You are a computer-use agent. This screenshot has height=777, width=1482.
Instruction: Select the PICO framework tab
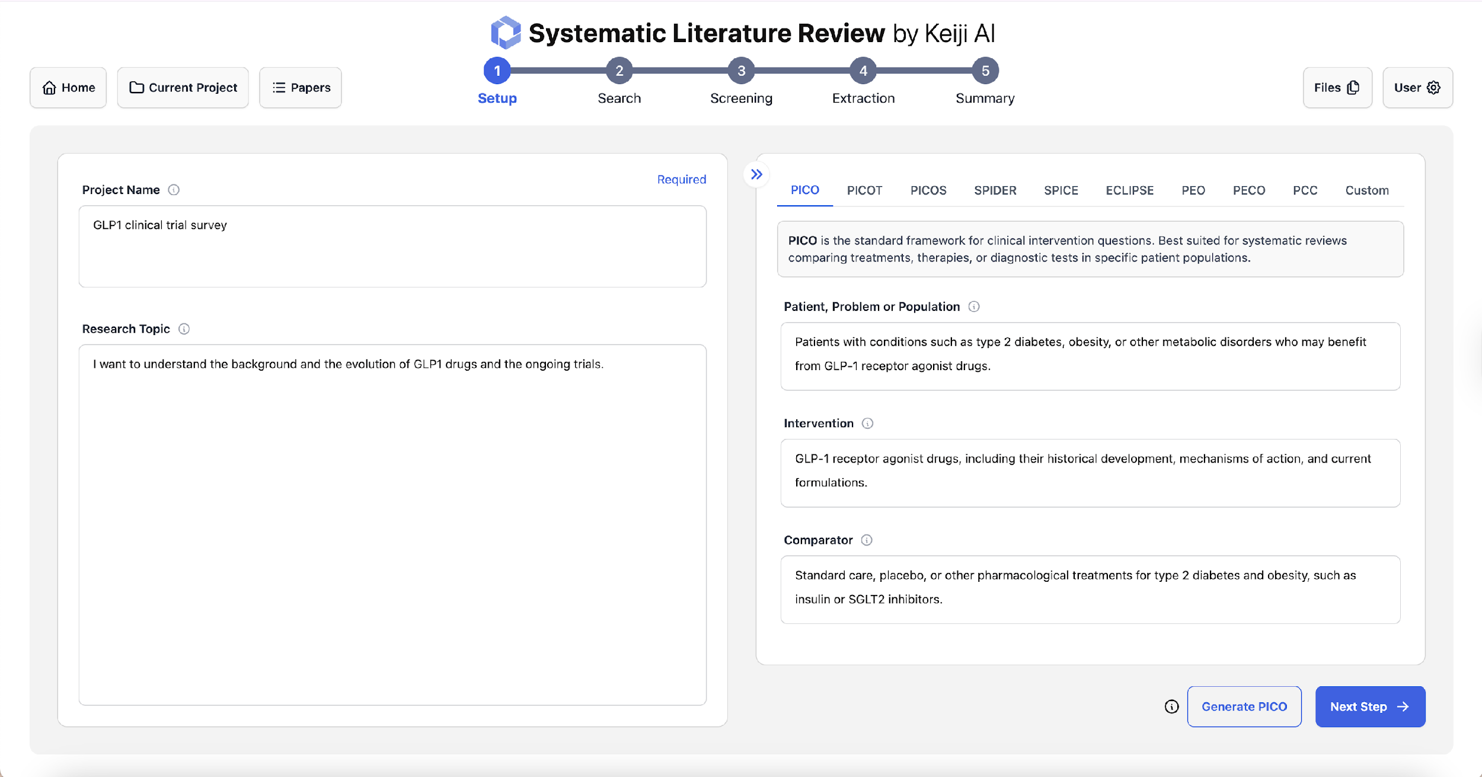point(805,190)
